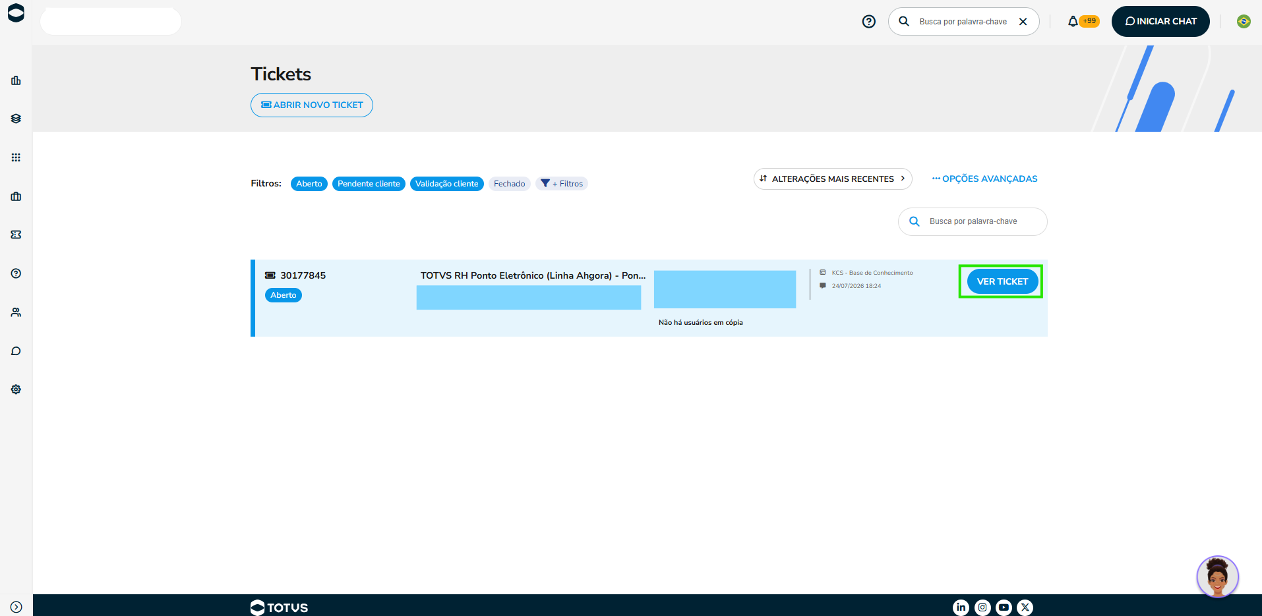Viewport: 1262px width, 616px height.
Task: Open the chat bubble icon in sidebar
Action: pyautogui.click(x=16, y=351)
